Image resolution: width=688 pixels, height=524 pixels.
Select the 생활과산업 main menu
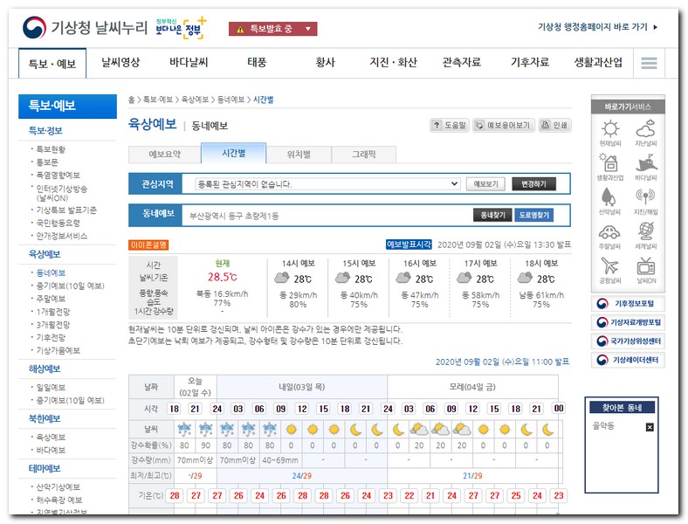(598, 62)
